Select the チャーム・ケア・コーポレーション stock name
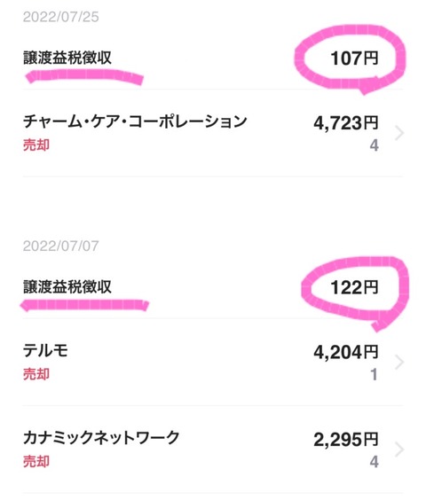Screen dimensions: 426x500 pyautogui.click(x=135, y=121)
